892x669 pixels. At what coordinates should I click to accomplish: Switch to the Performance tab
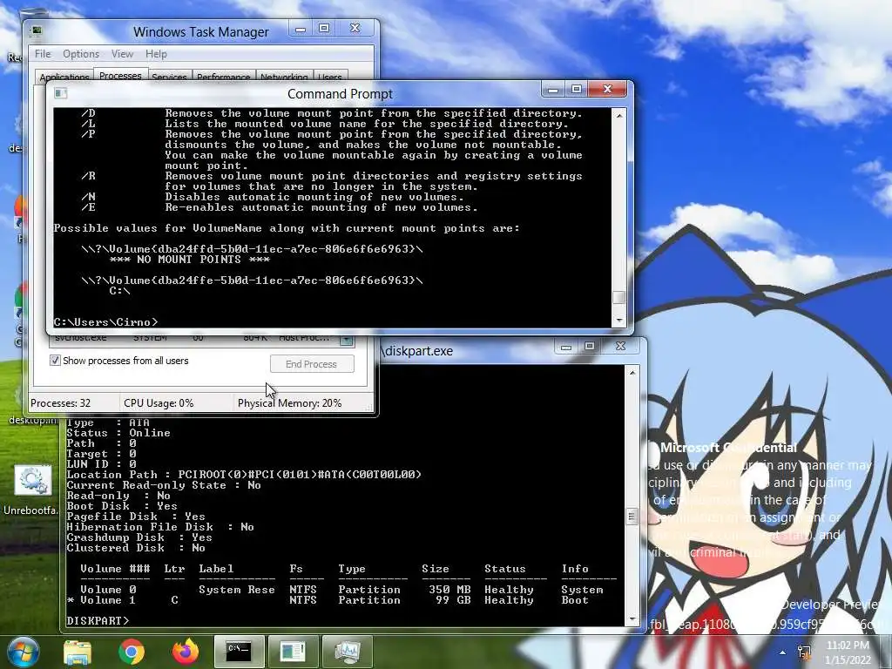click(224, 77)
